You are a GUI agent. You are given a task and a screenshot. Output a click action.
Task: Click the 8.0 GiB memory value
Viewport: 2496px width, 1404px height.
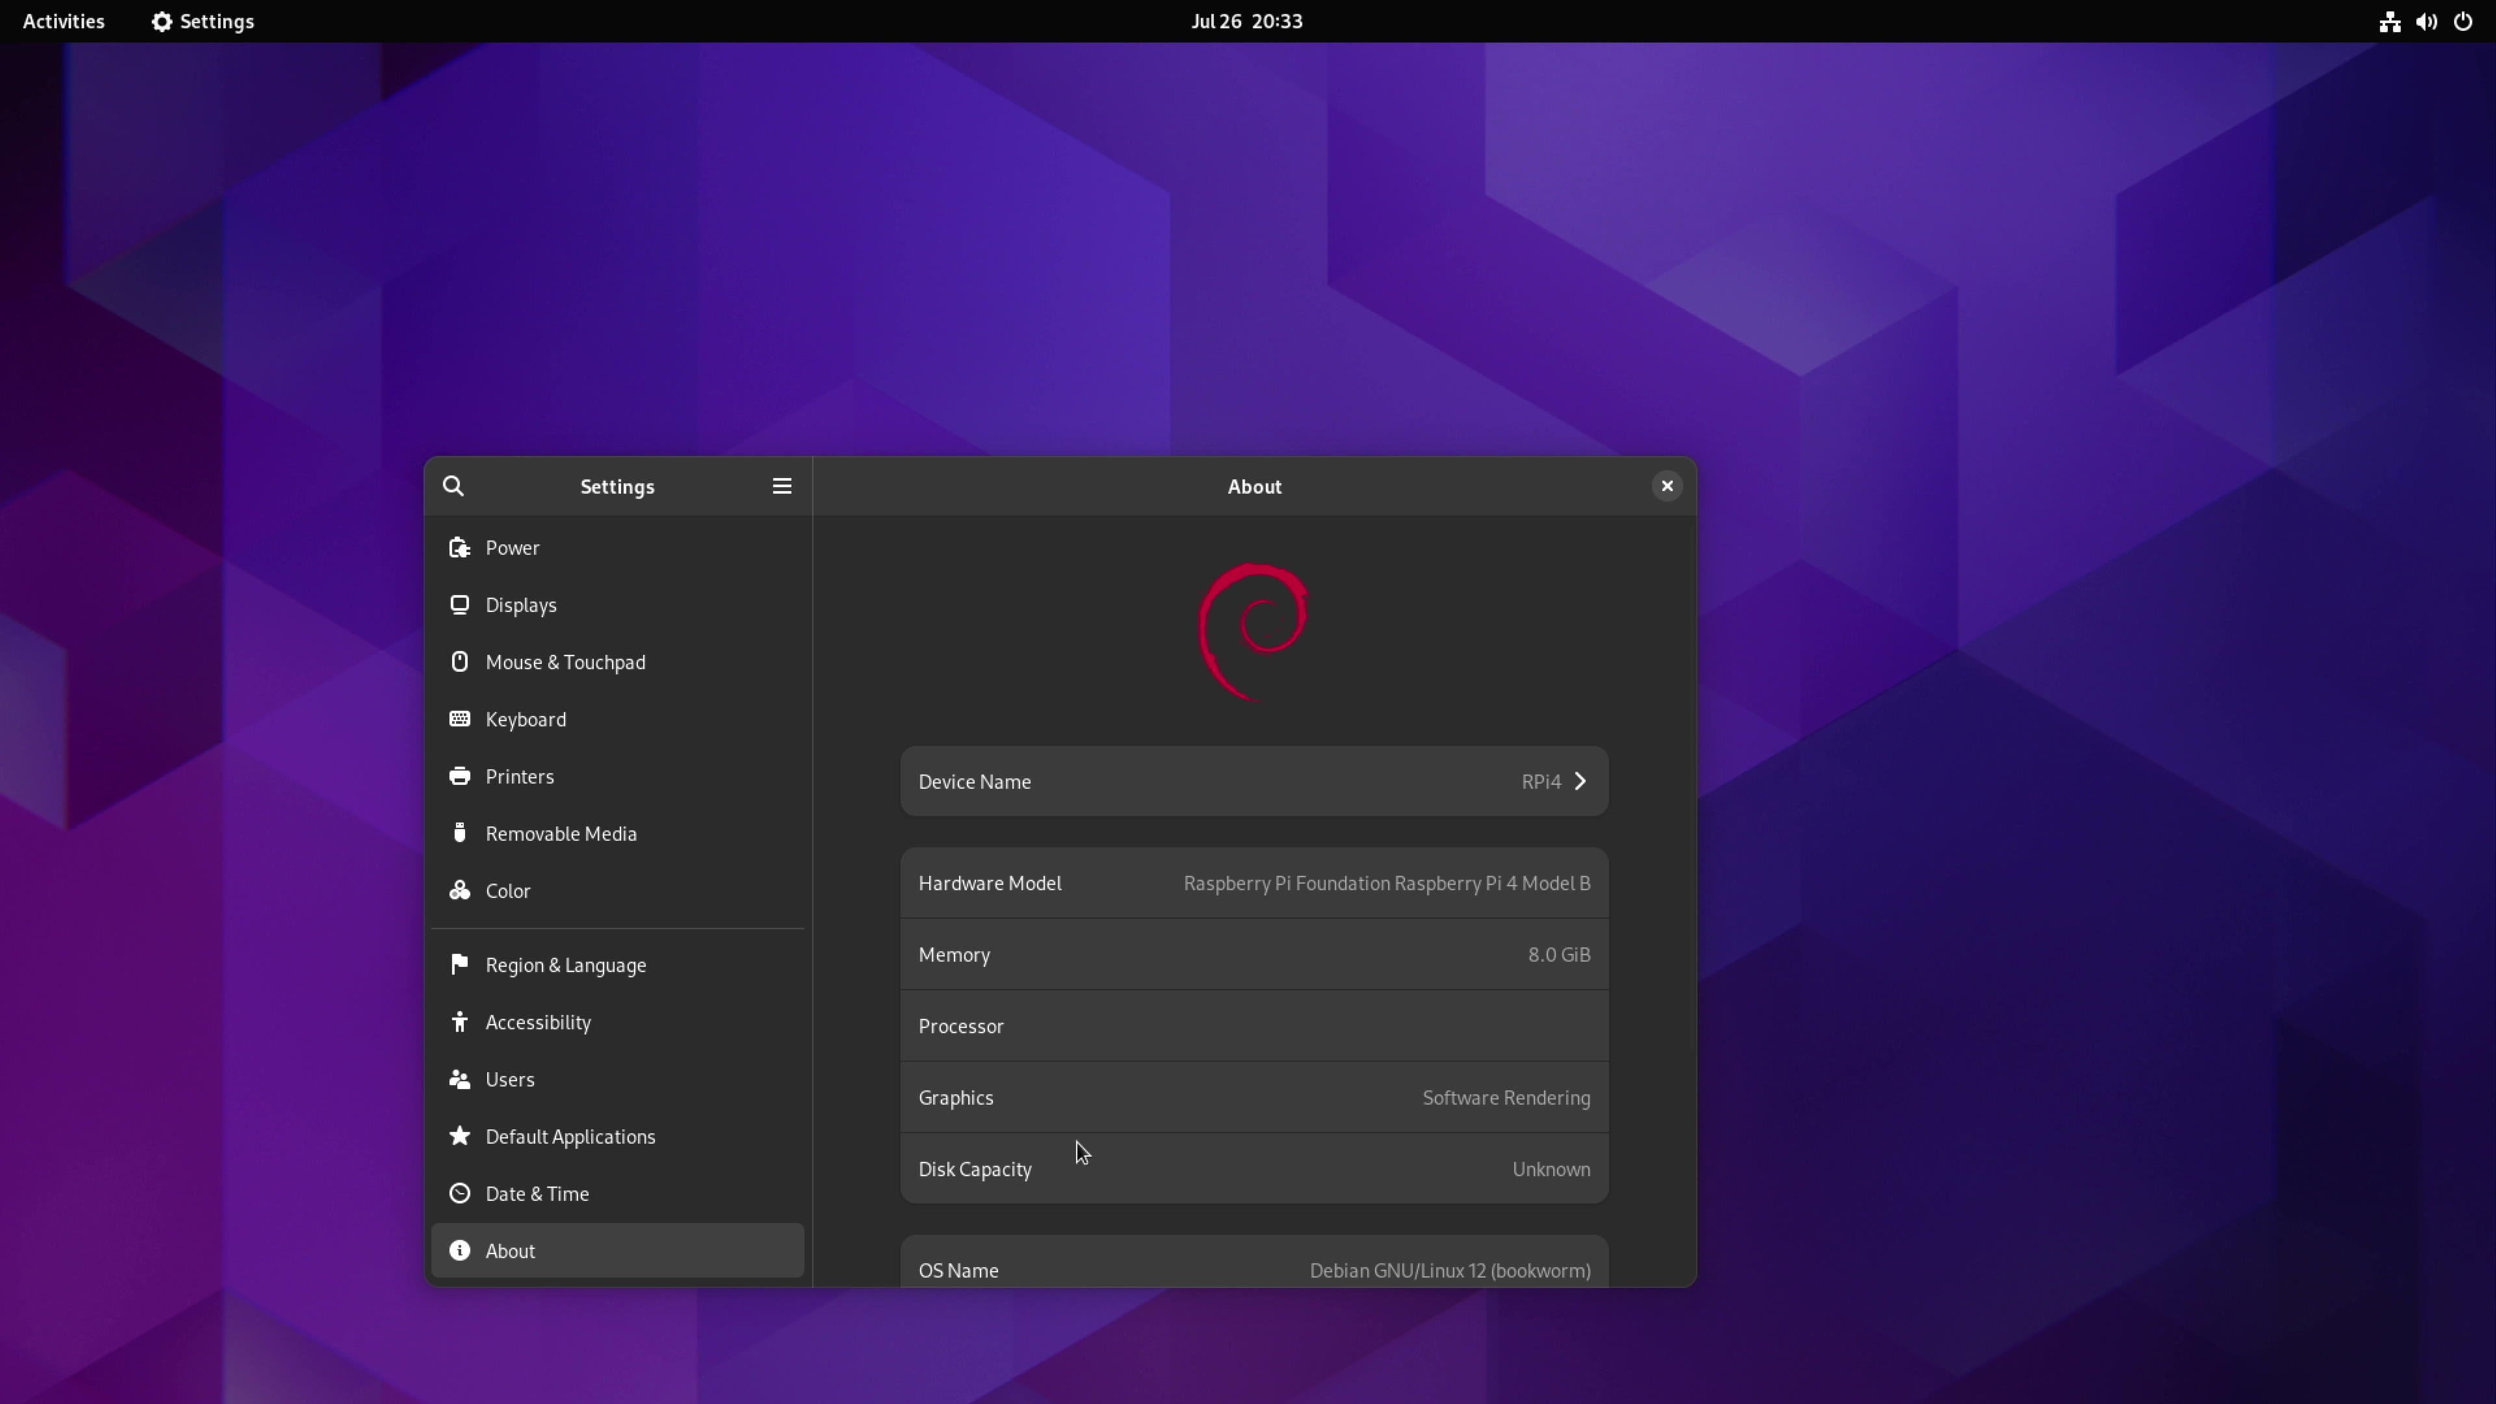click(1559, 954)
